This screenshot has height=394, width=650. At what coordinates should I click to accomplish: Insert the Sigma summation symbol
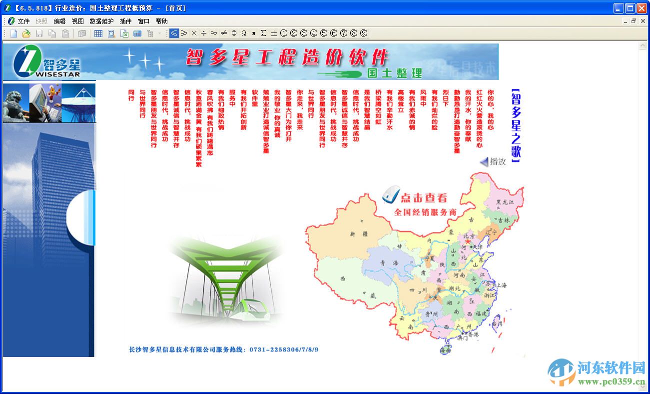pos(264,33)
